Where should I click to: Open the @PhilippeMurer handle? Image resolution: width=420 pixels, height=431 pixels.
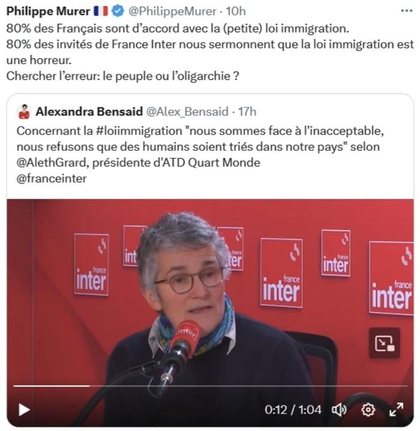172,11
